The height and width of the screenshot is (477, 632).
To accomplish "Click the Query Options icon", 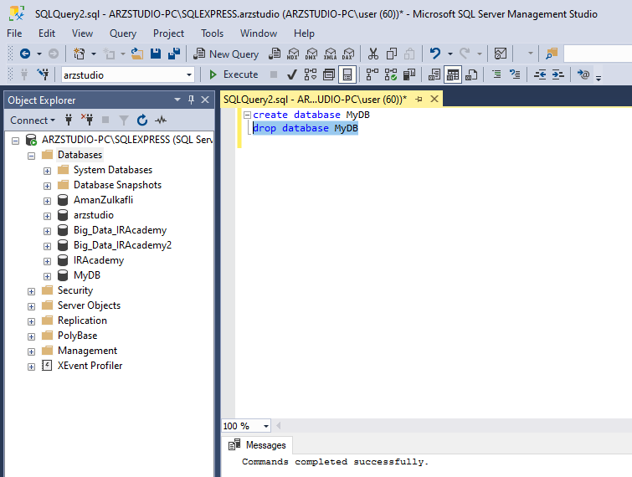I will coord(329,74).
